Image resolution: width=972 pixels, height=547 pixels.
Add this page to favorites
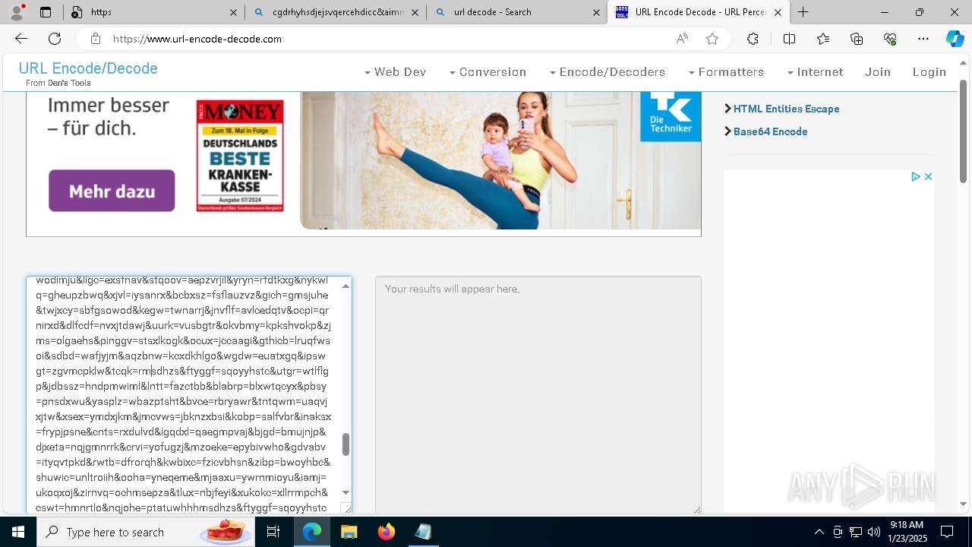[712, 39]
